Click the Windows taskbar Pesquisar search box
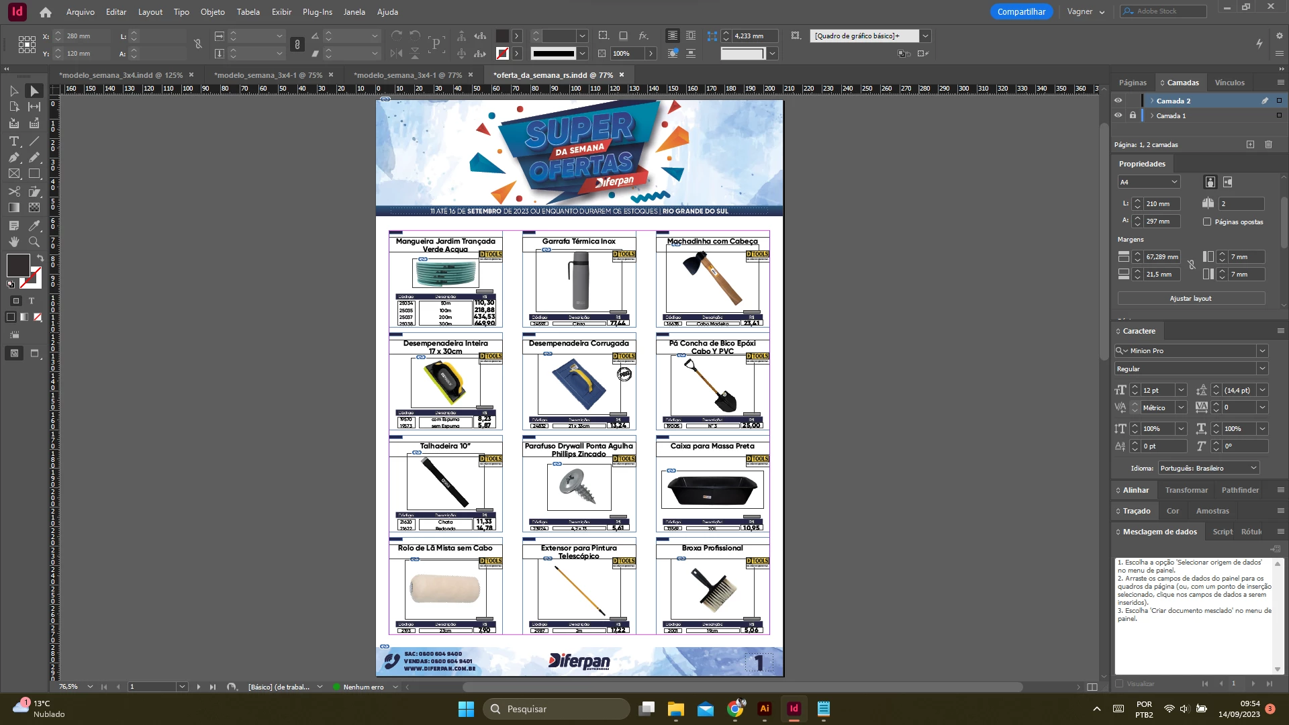This screenshot has height=725, width=1289. click(557, 709)
